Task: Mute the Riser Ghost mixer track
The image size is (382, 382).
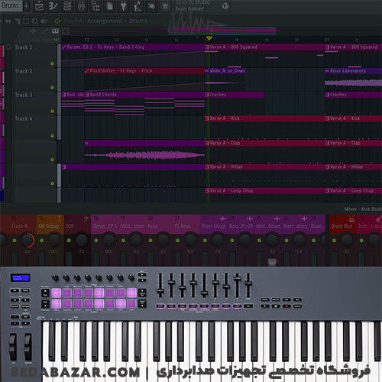Action: pos(205,240)
